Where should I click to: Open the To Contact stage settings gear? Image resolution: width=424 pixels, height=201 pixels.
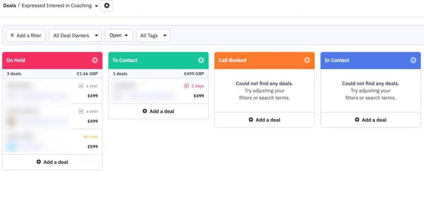coord(201,60)
